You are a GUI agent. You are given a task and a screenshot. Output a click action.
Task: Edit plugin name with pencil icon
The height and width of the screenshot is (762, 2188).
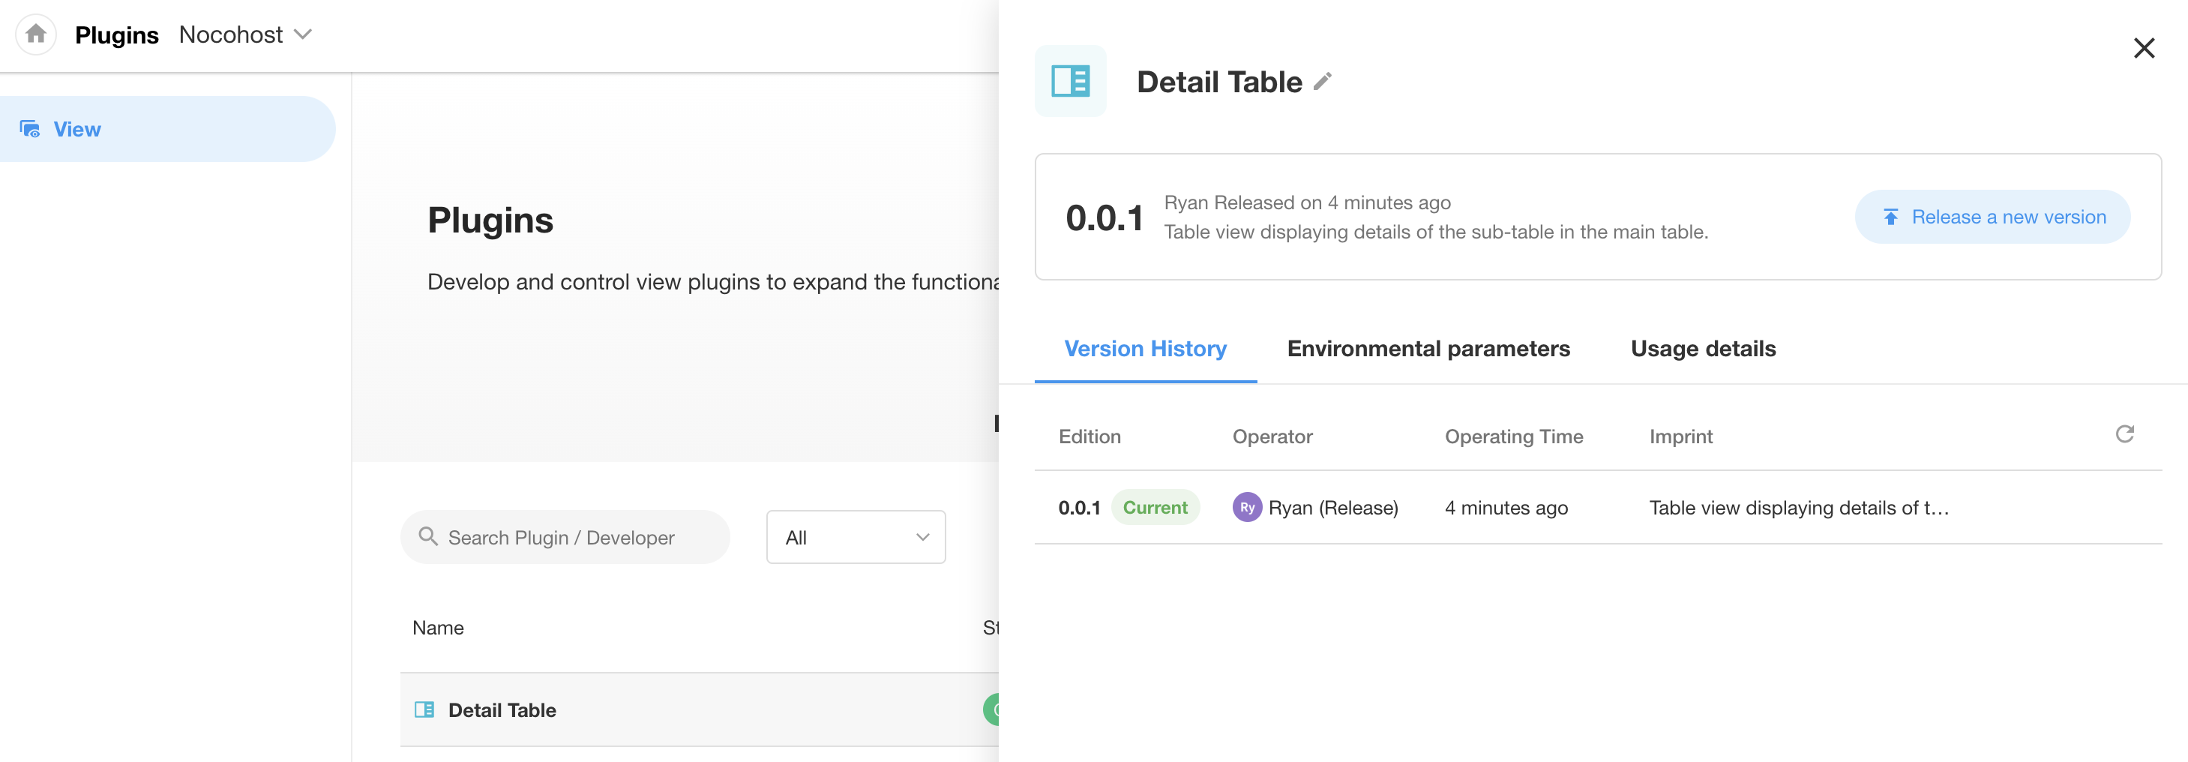point(1322,82)
